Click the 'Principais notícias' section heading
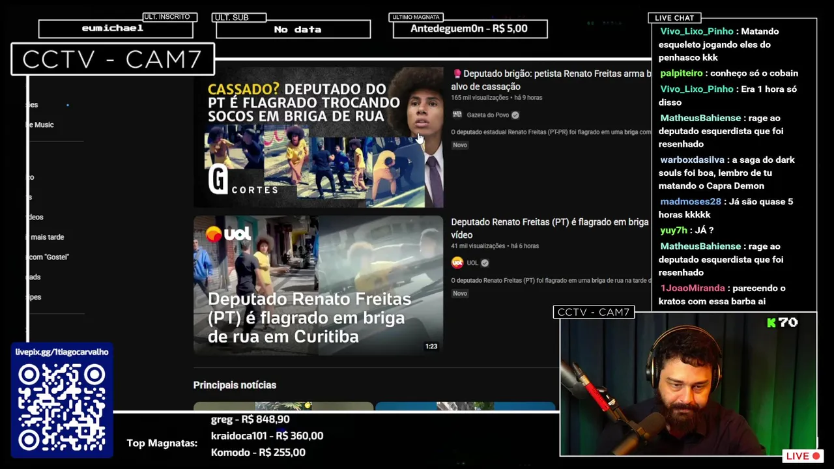 pyautogui.click(x=235, y=385)
